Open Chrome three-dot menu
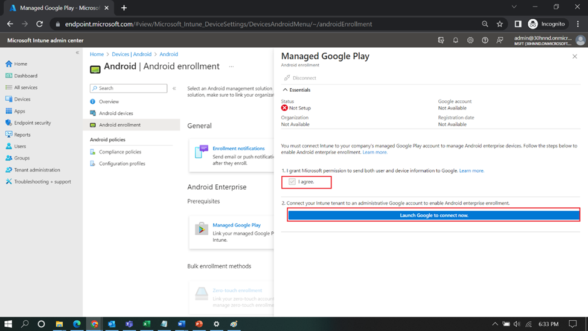Viewport: 588px width, 331px height. (x=578, y=24)
